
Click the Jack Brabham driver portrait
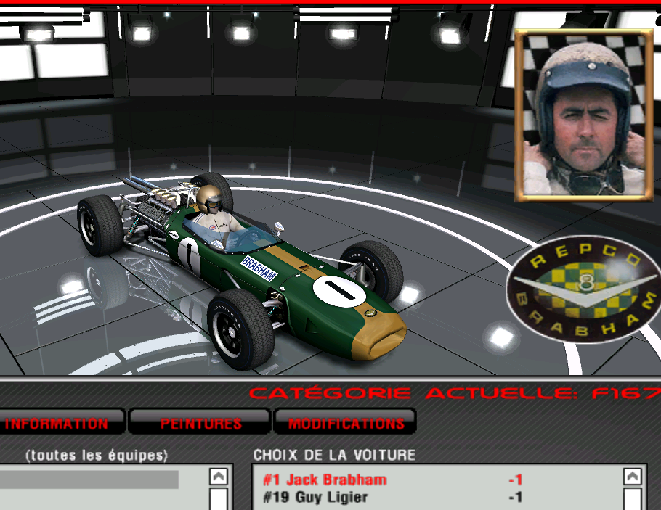coord(584,116)
